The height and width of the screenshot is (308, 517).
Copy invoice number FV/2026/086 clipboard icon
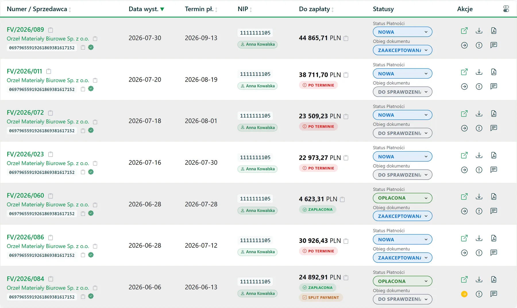tap(51, 237)
